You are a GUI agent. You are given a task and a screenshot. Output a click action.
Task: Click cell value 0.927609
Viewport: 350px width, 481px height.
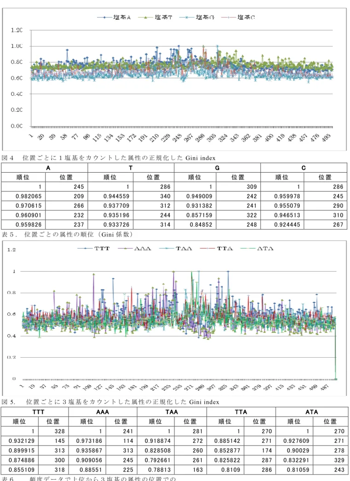click(x=296, y=441)
